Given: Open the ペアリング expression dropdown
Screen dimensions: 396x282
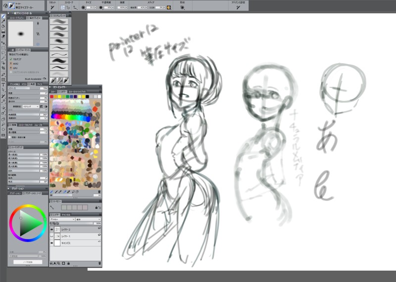Looking at the screenshot, I should (x=31, y=107).
